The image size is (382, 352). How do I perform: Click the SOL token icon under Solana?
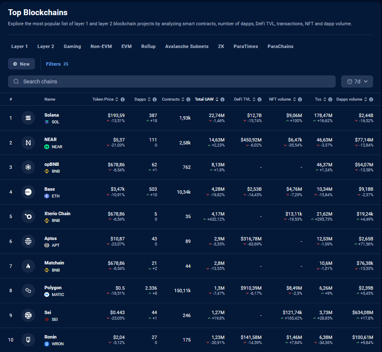coord(47,122)
